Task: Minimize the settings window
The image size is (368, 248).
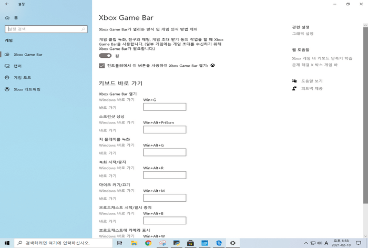Action: coord(335,4)
